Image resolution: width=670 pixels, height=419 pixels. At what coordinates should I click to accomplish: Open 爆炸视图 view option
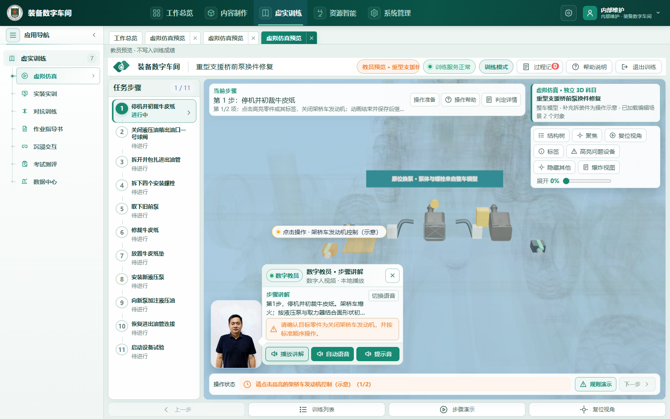[x=599, y=168]
